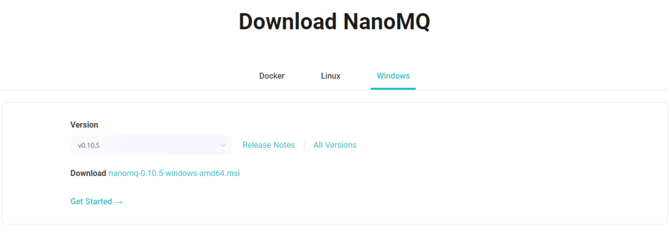The width and height of the screenshot is (671, 232).
Task: Click the arrow icon beside Get Started
Action: [x=119, y=202]
